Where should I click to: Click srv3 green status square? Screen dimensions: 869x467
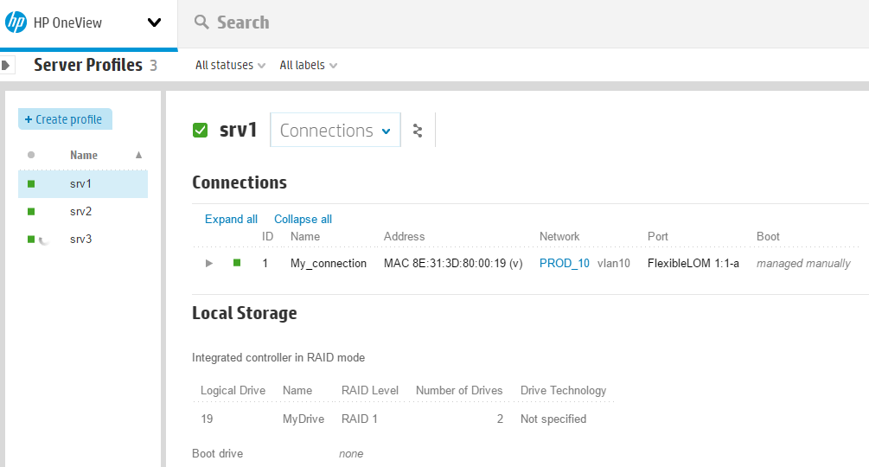coord(31,240)
